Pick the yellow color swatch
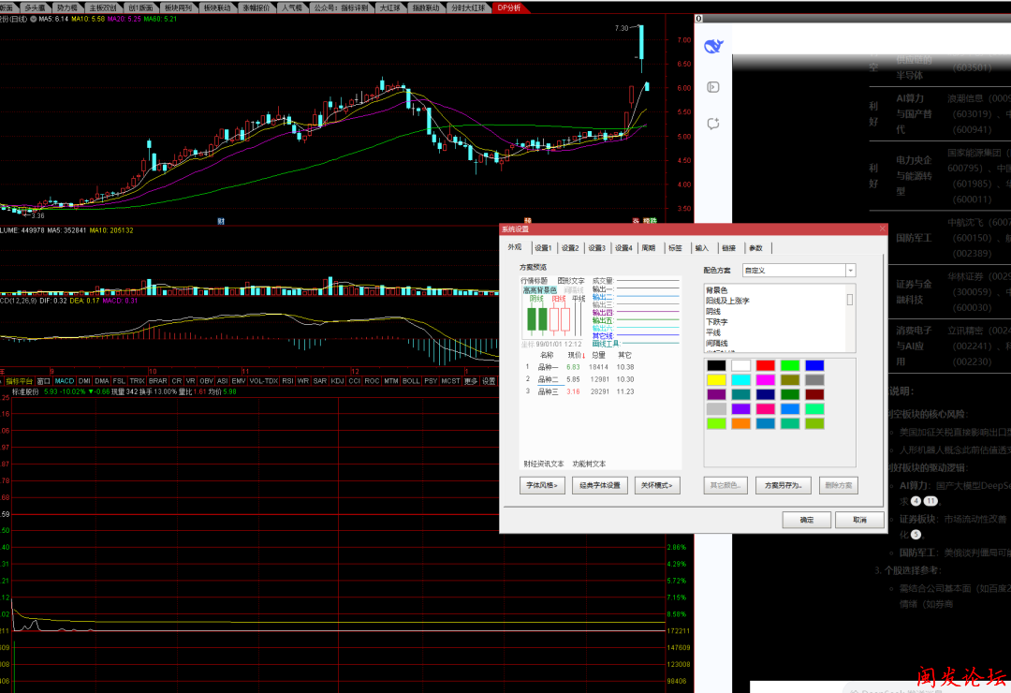 click(x=716, y=380)
